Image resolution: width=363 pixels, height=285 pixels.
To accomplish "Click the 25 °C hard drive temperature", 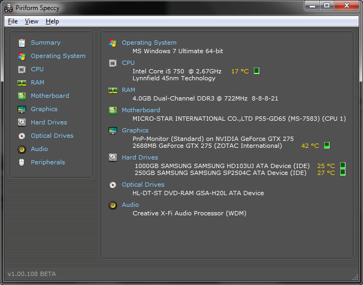I will pos(326,166).
